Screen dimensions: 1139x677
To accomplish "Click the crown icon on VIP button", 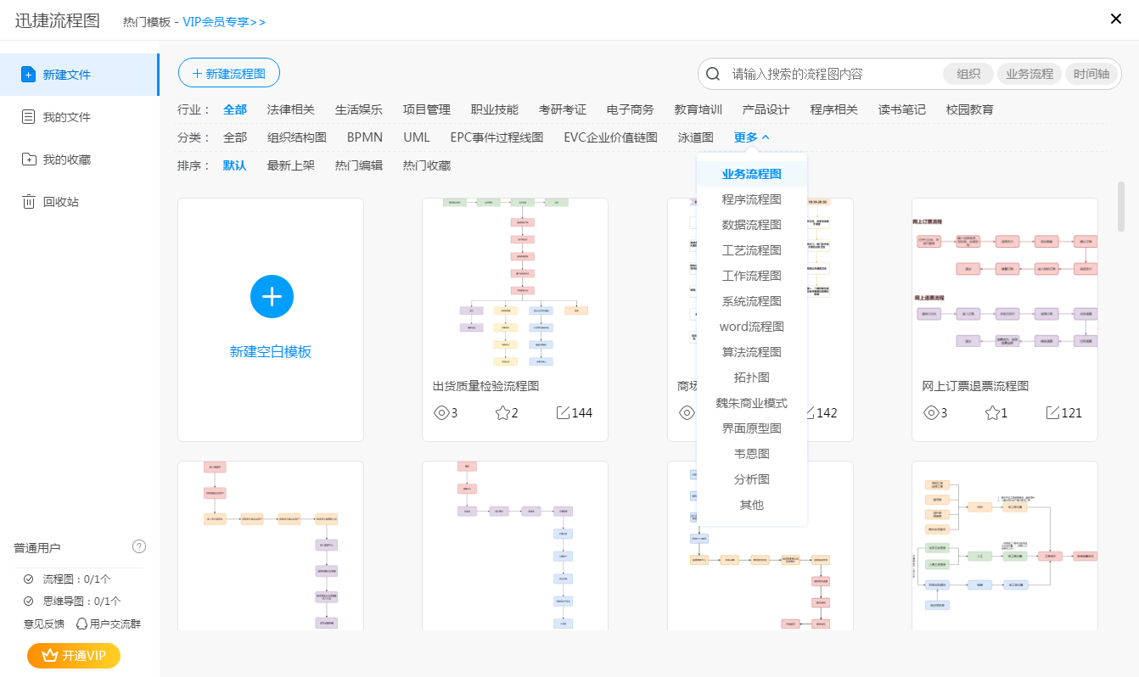I will pos(49,656).
